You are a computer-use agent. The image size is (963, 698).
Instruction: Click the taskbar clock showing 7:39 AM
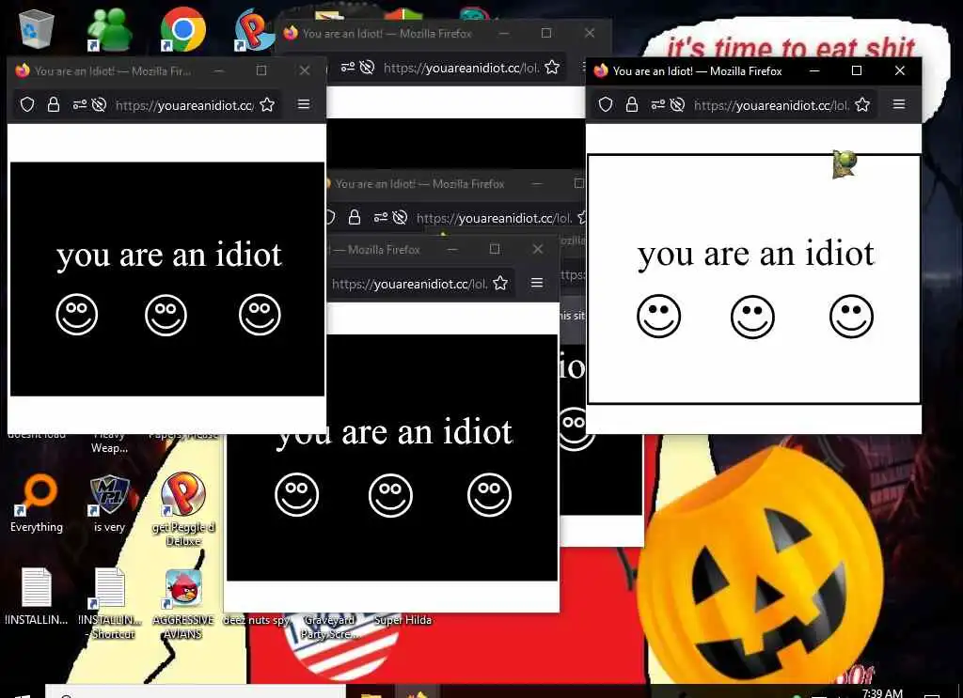tap(882, 692)
